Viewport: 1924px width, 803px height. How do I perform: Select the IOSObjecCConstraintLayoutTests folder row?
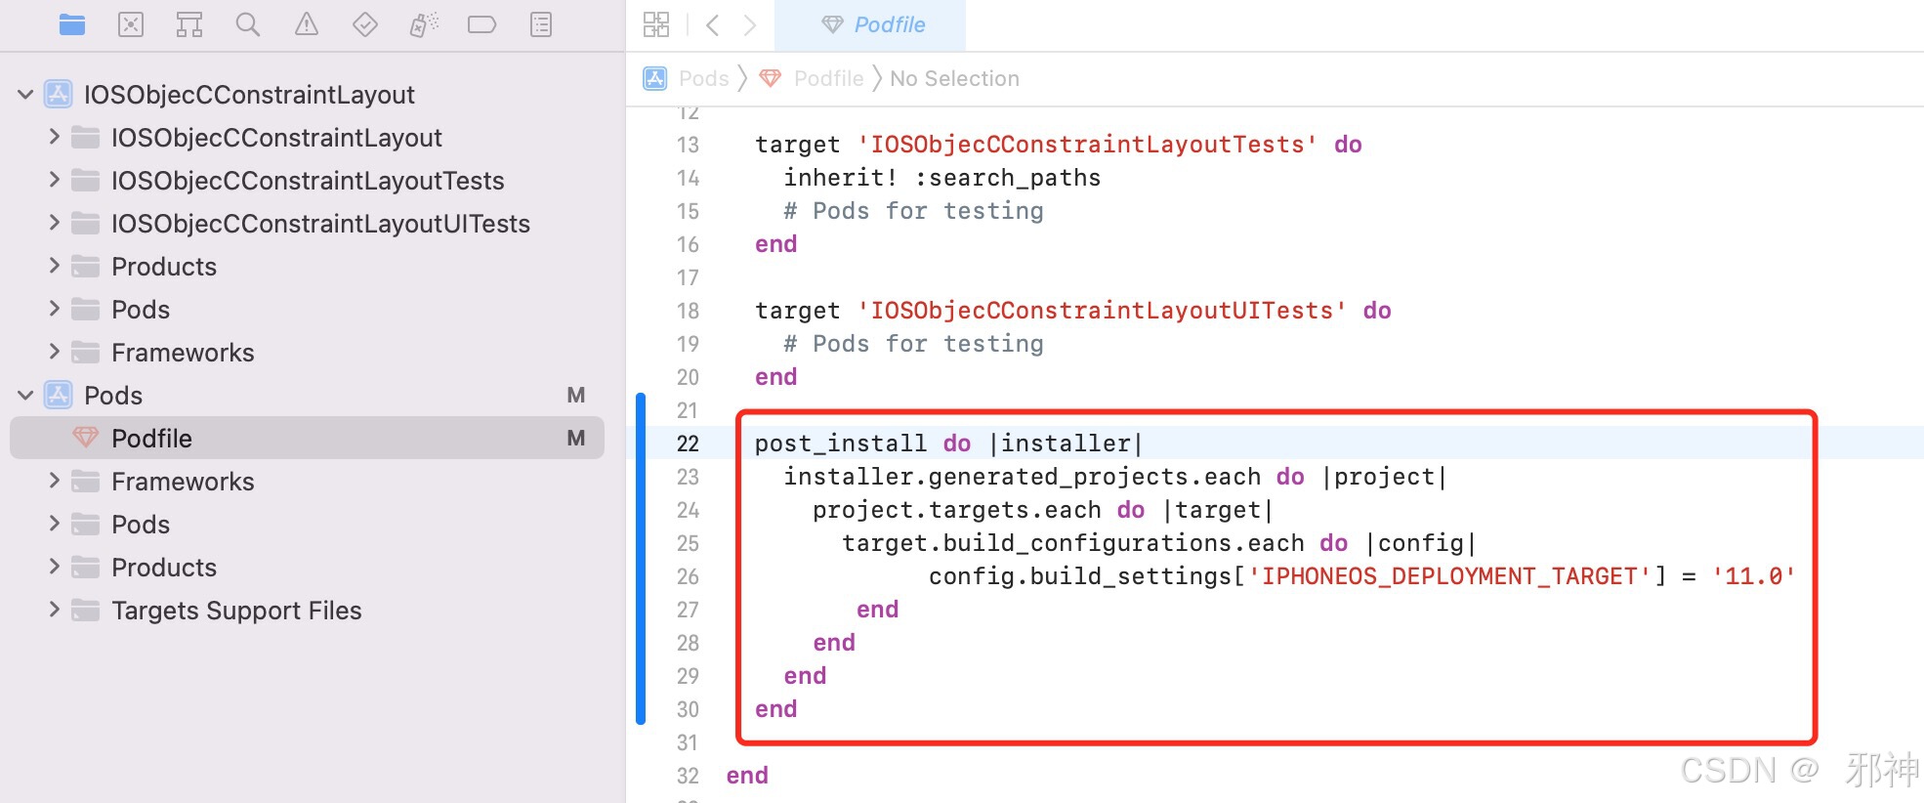coord(307,181)
